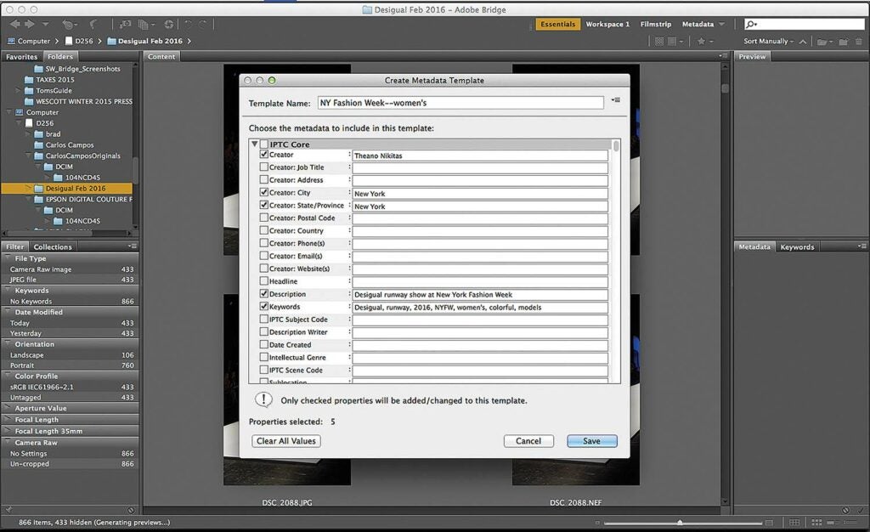Switch to view content as details
870x532 pixels.
pos(833,523)
